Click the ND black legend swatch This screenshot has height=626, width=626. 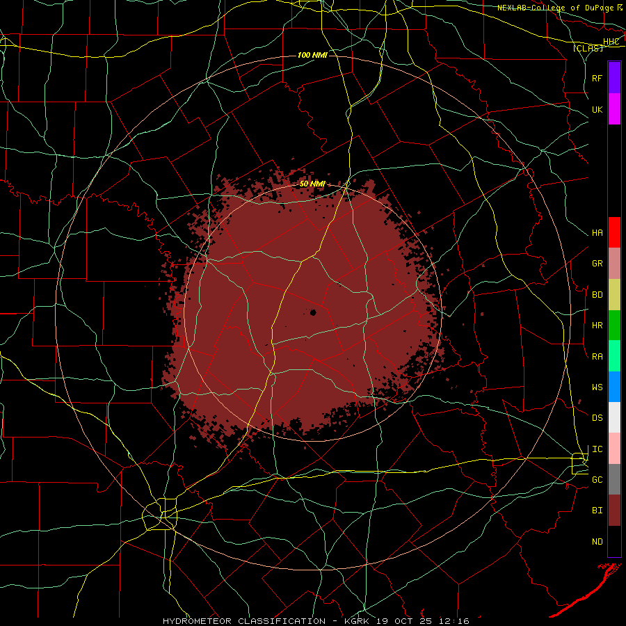pyautogui.click(x=614, y=541)
